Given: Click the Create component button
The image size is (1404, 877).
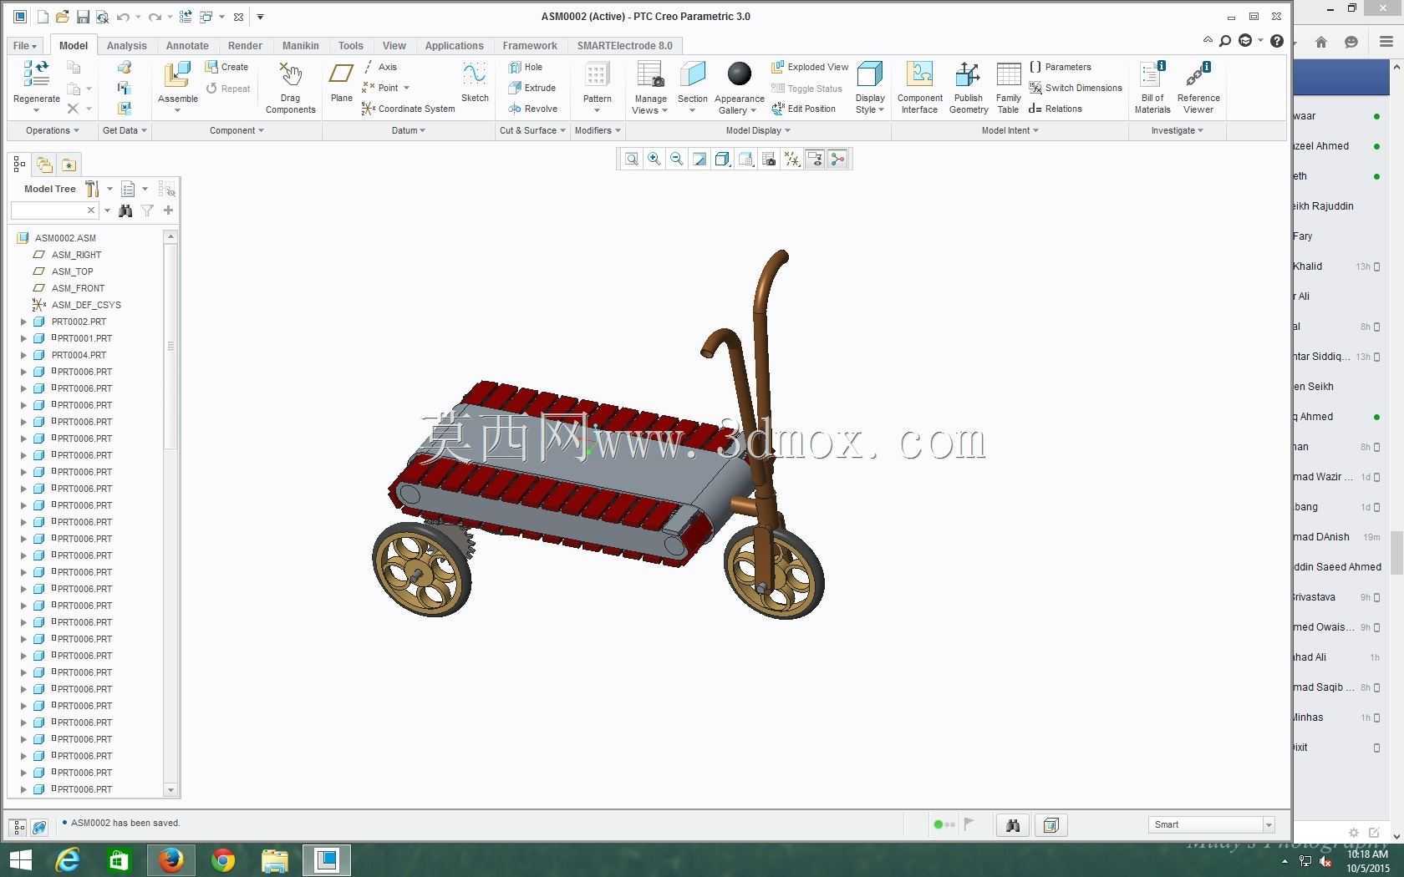Looking at the screenshot, I should tap(227, 67).
